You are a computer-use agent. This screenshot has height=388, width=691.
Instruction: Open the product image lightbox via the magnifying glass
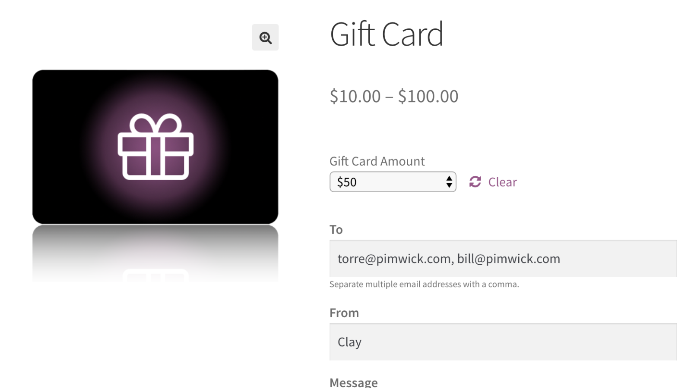click(265, 38)
